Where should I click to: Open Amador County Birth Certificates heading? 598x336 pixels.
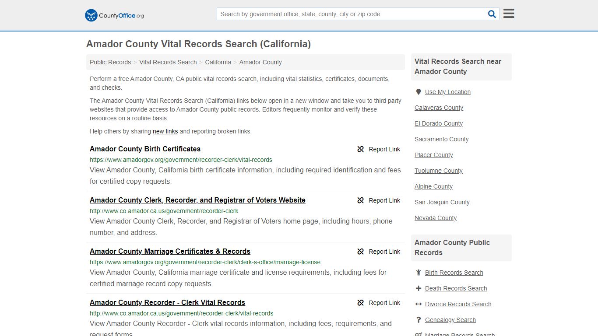coord(145,149)
